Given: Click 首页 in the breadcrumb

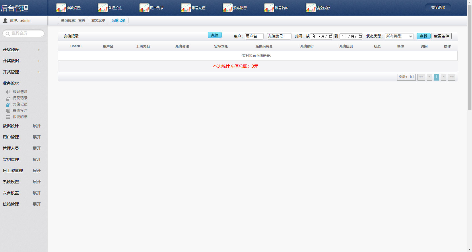Looking at the screenshot, I should click(82, 20).
